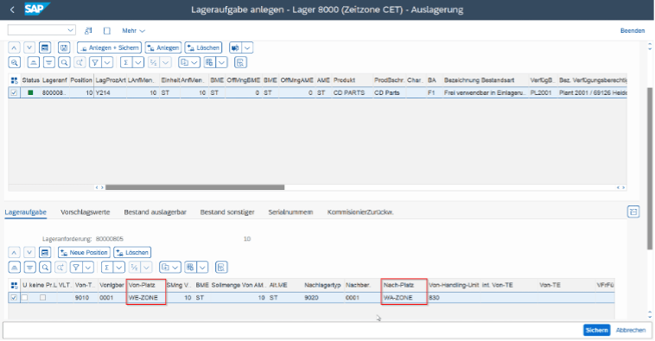Switch to the Bestand sonstiger tab
The image size is (655, 341).
pos(227,212)
